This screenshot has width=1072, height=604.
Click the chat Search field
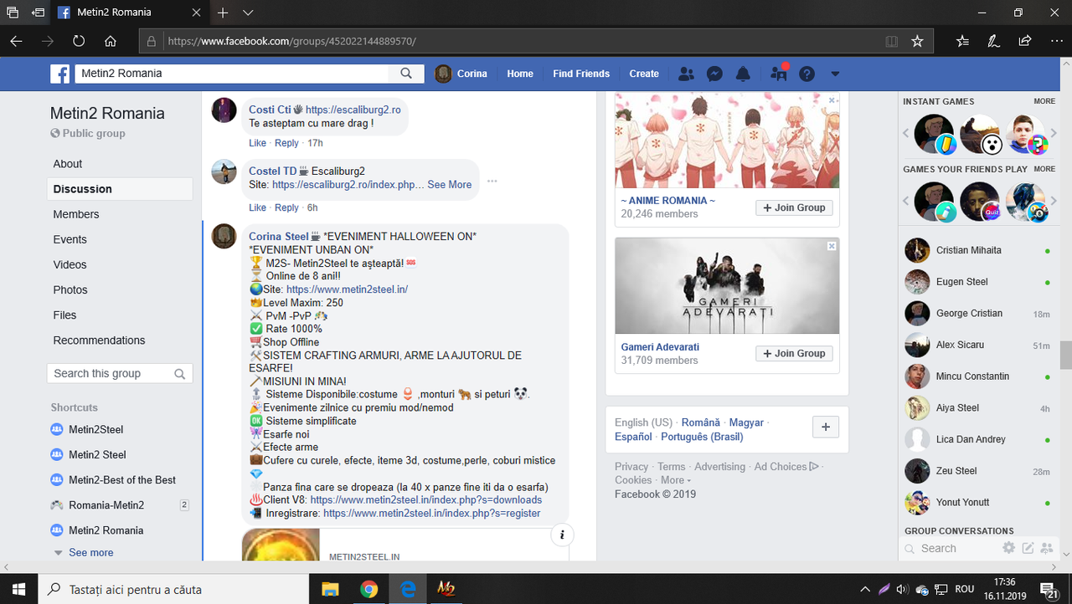click(951, 548)
